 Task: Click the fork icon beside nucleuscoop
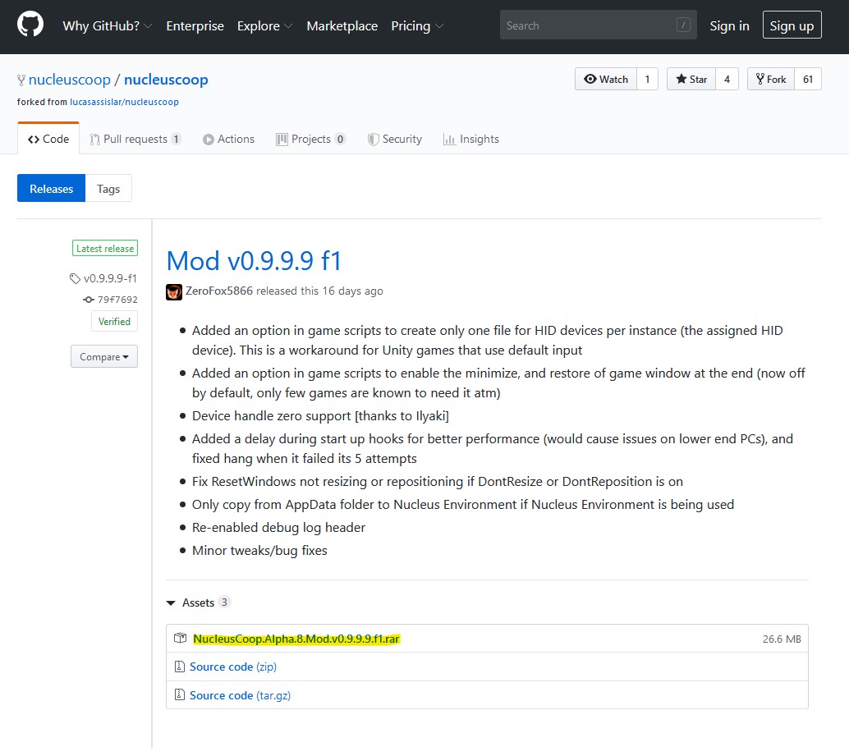pyautogui.click(x=21, y=80)
